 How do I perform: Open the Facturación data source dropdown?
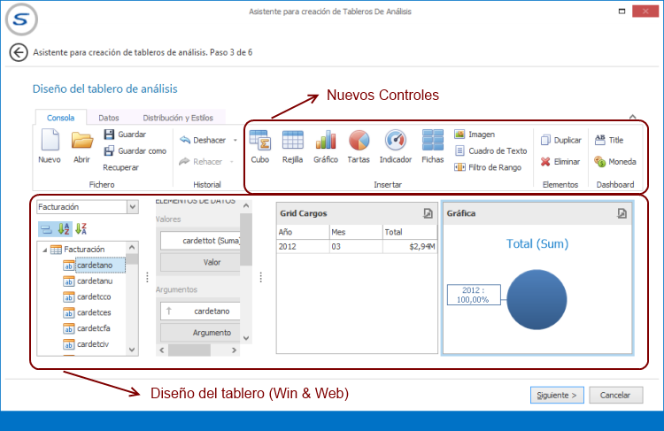133,206
